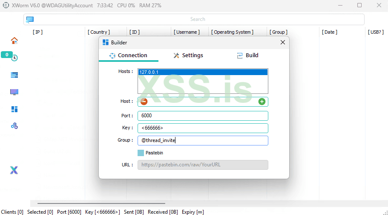Screen dimensions: 388x215
Task: Click the [ Operating System ] column header
Action: pos(232,32)
